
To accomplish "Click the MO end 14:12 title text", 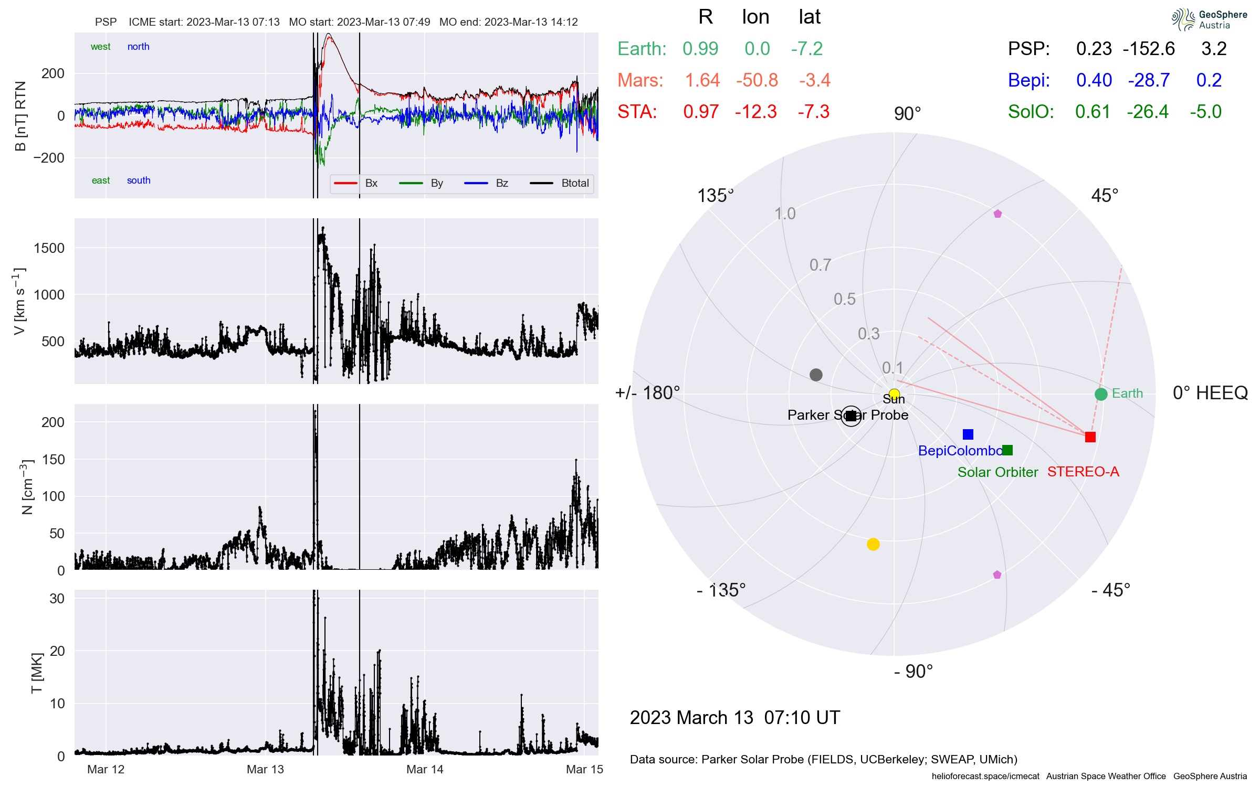I will (x=508, y=22).
